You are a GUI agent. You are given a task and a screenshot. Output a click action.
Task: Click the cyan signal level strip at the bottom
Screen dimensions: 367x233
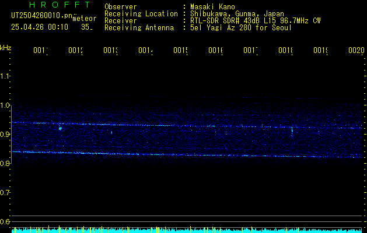(187, 230)
